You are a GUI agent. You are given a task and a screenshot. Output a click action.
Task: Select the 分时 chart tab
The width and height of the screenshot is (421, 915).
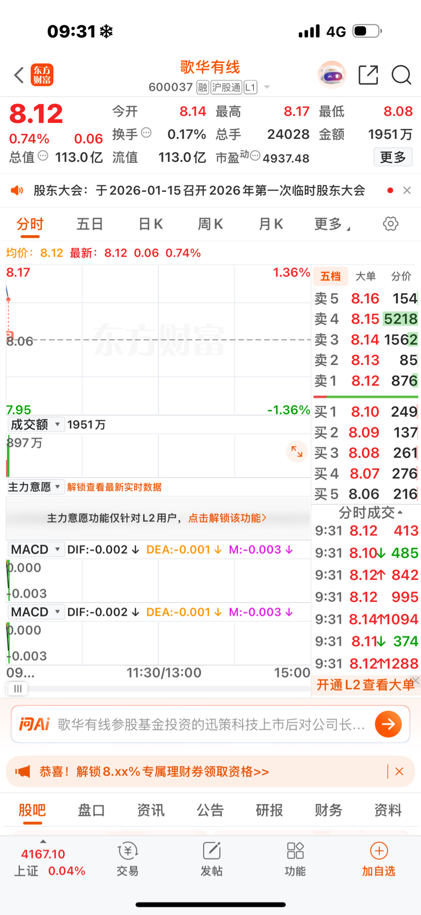click(30, 224)
